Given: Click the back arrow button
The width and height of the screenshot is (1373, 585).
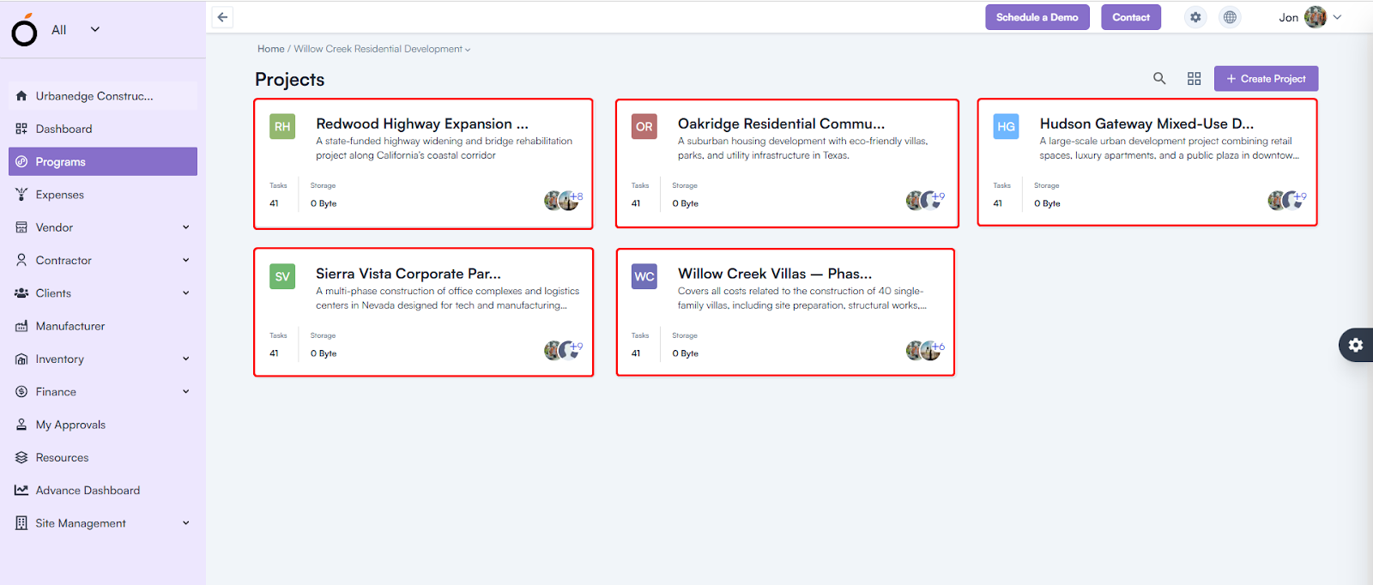Looking at the screenshot, I should pyautogui.click(x=222, y=17).
